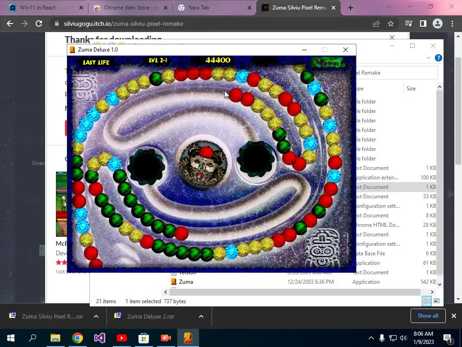Open Visual Studio from taskbar
462x347 pixels.
coord(100,338)
